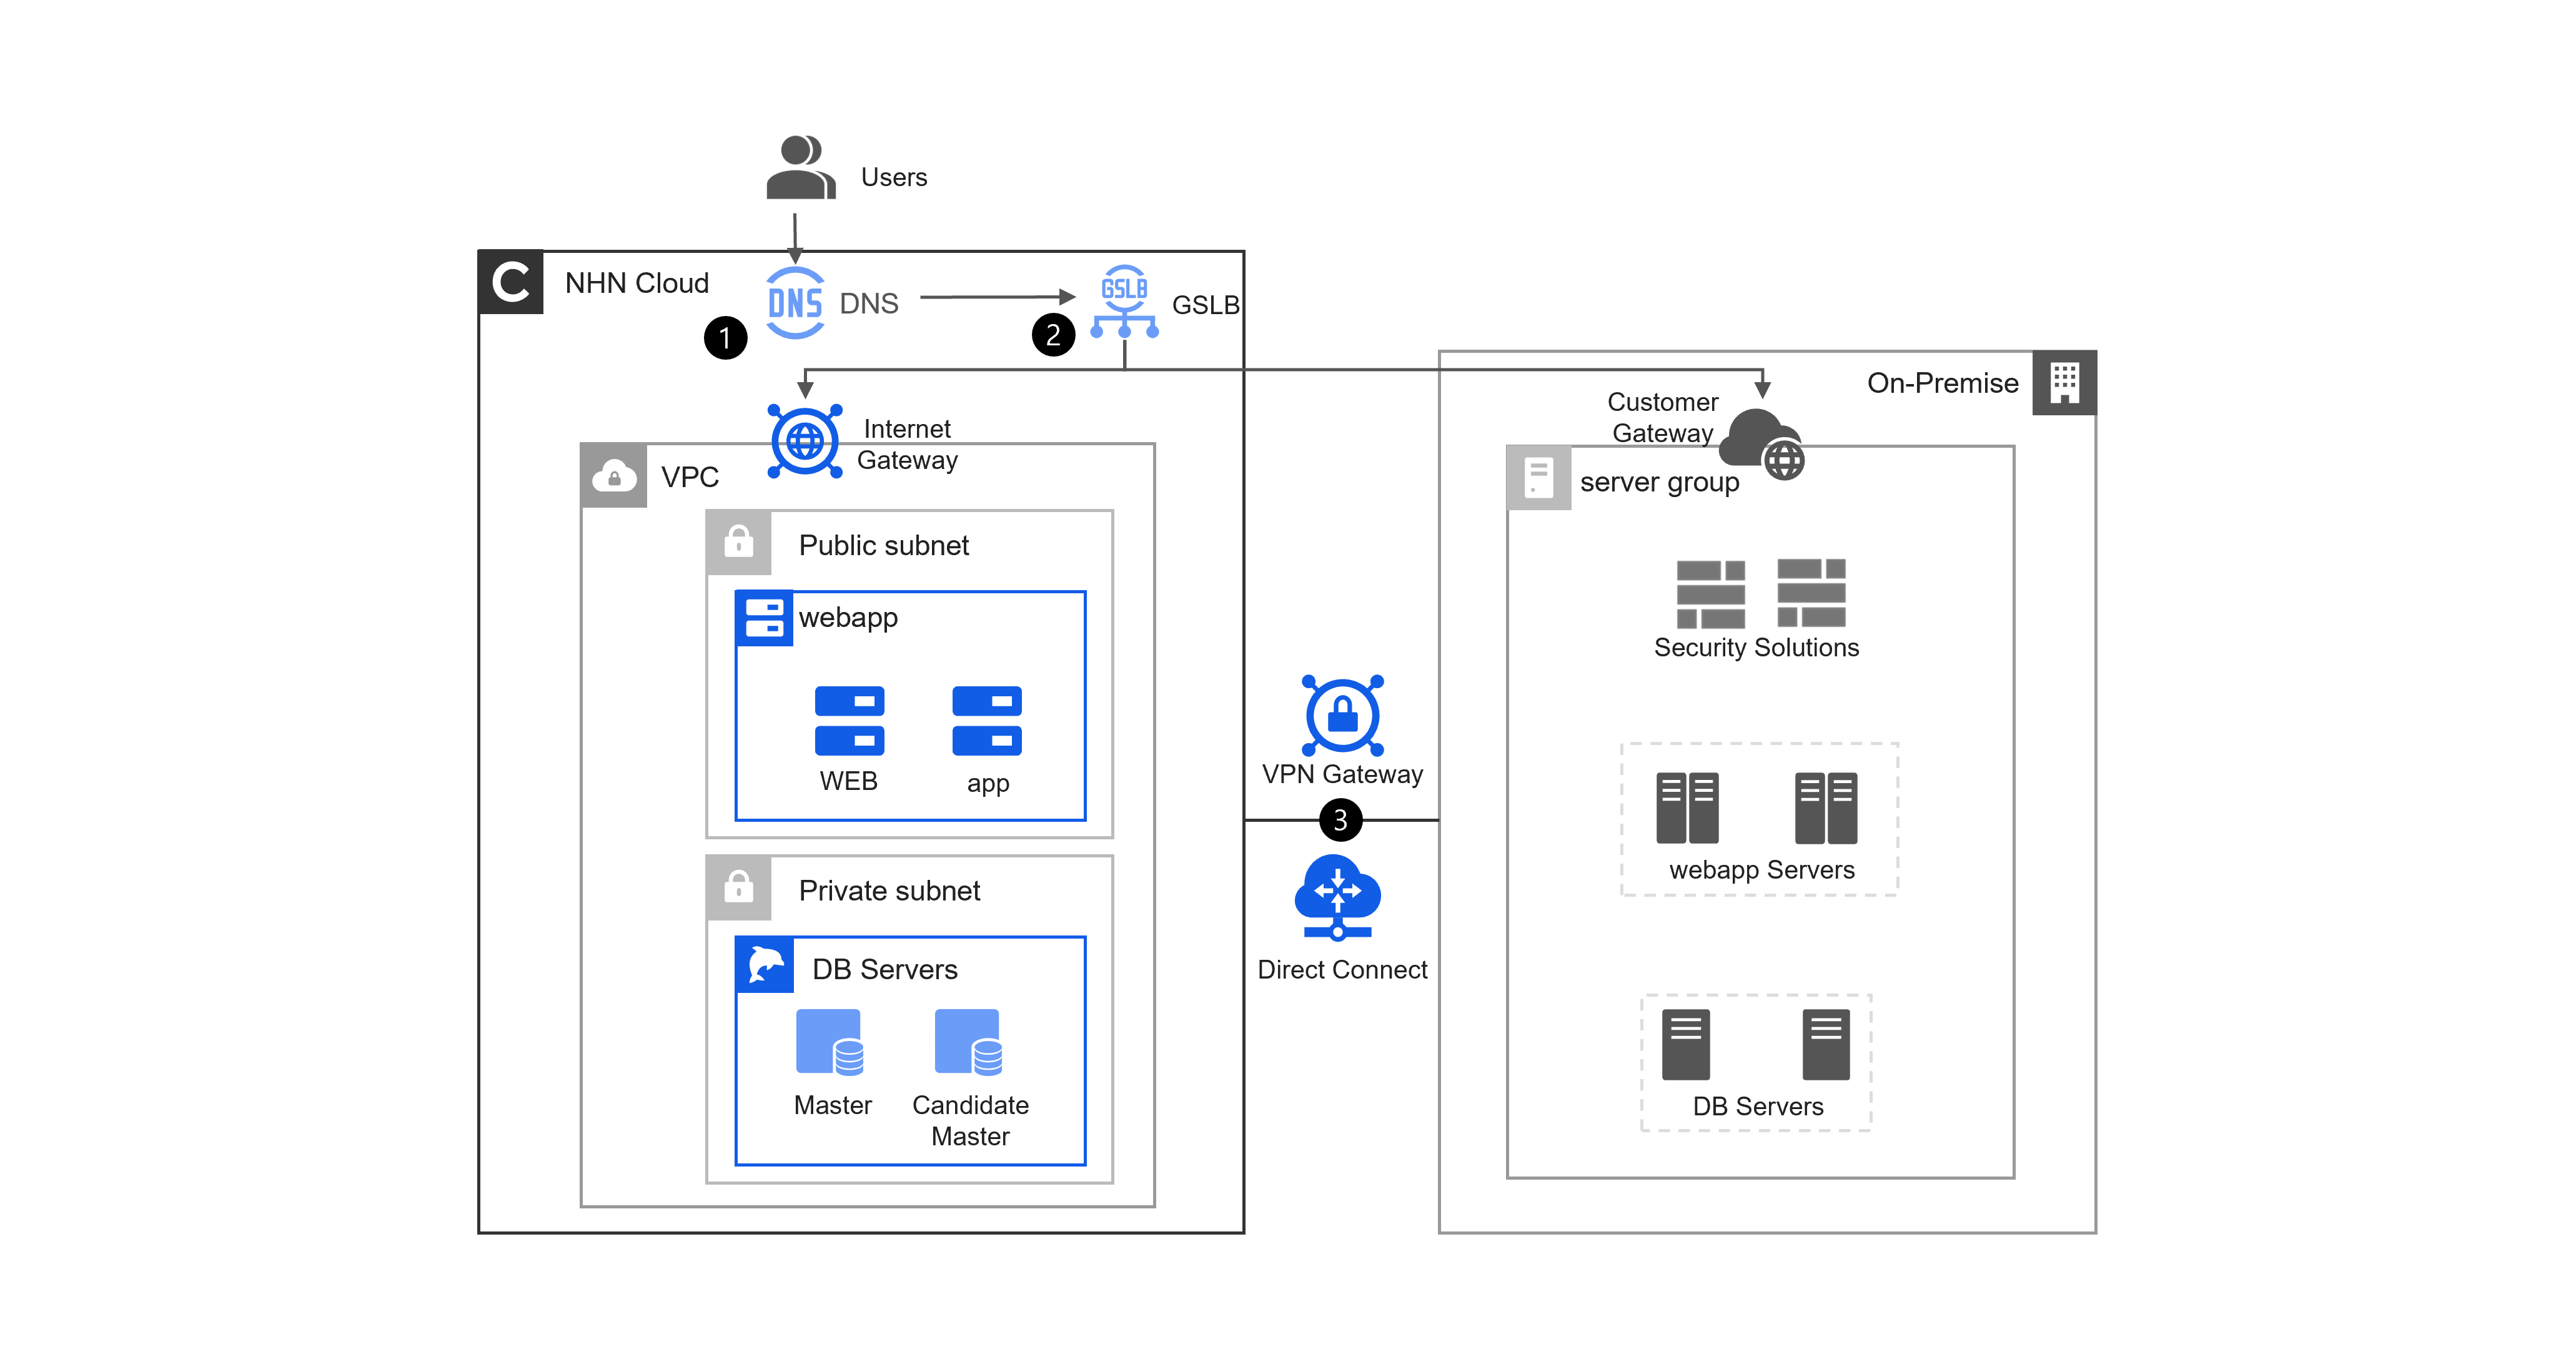The height and width of the screenshot is (1357, 2576).
Task: Click the app server icon
Action: (x=987, y=720)
